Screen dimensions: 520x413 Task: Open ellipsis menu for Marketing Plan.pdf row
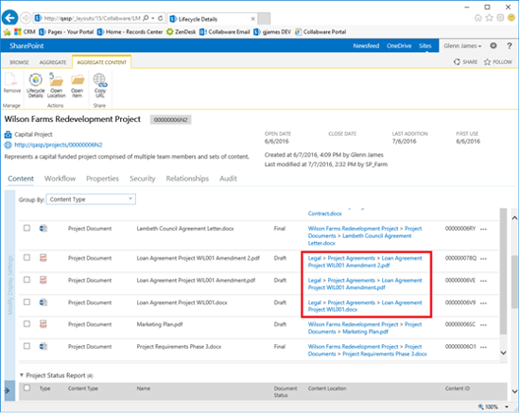pyautogui.click(x=483, y=325)
